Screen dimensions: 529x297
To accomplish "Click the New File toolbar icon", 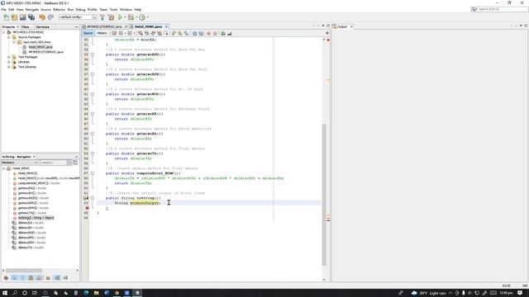I will click(x=6, y=17).
